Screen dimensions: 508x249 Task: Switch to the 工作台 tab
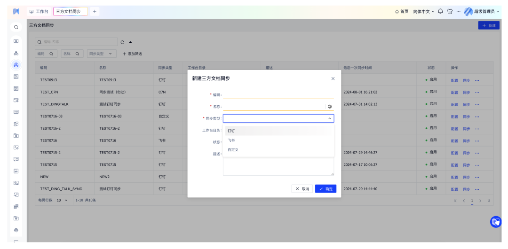(x=39, y=11)
